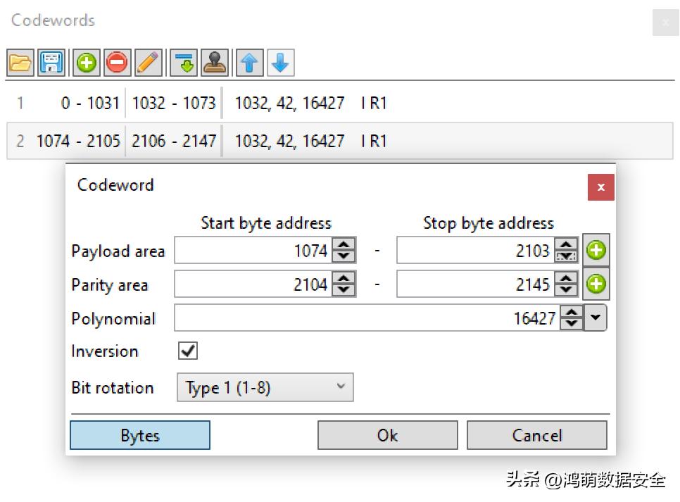Click the Bytes button
The image size is (680, 502).
140,435
